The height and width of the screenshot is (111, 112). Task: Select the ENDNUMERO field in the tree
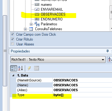point(52,19)
